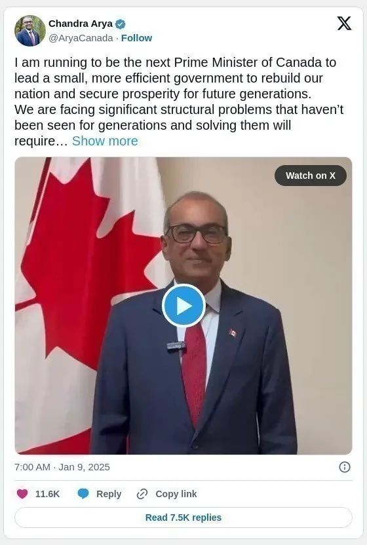This screenshot has height=545, width=367.
Task: Open the @AryaCanada handle link
Action: [81, 38]
